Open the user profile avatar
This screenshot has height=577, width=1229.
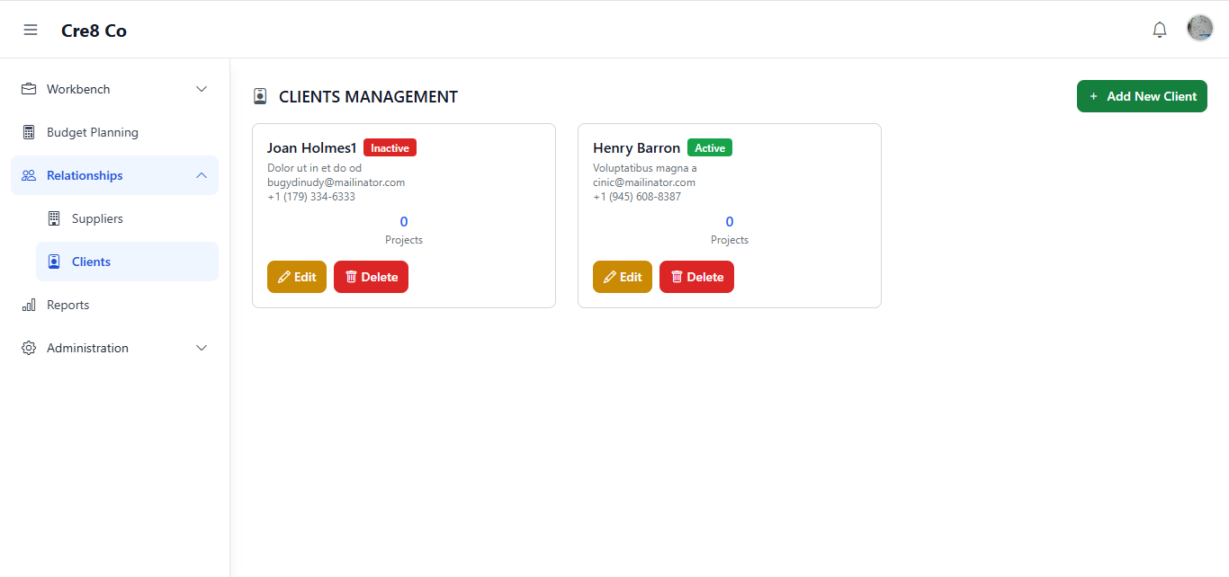click(x=1200, y=28)
